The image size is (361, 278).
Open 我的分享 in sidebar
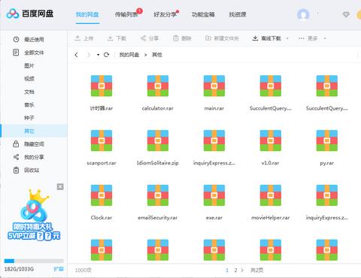(x=34, y=157)
